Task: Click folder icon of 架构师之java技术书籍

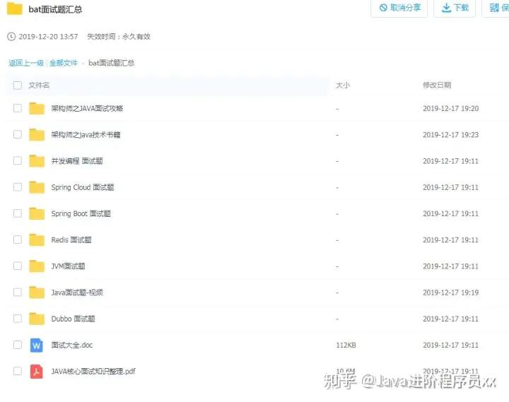Action: tap(37, 135)
